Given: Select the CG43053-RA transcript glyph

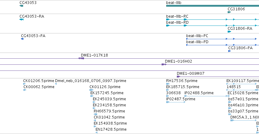Looking at the screenshot, I should pos(22,19).
